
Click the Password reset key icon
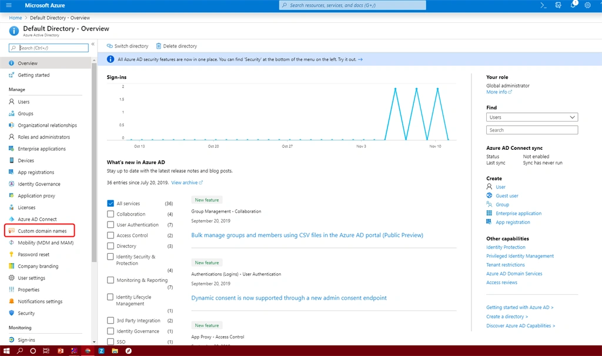tap(12, 254)
